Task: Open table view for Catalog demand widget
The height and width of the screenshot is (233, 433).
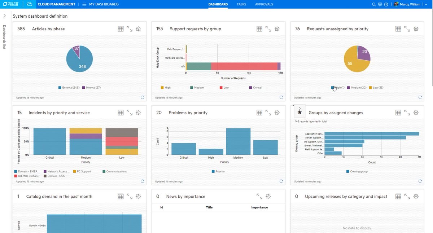Action: click(x=121, y=197)
